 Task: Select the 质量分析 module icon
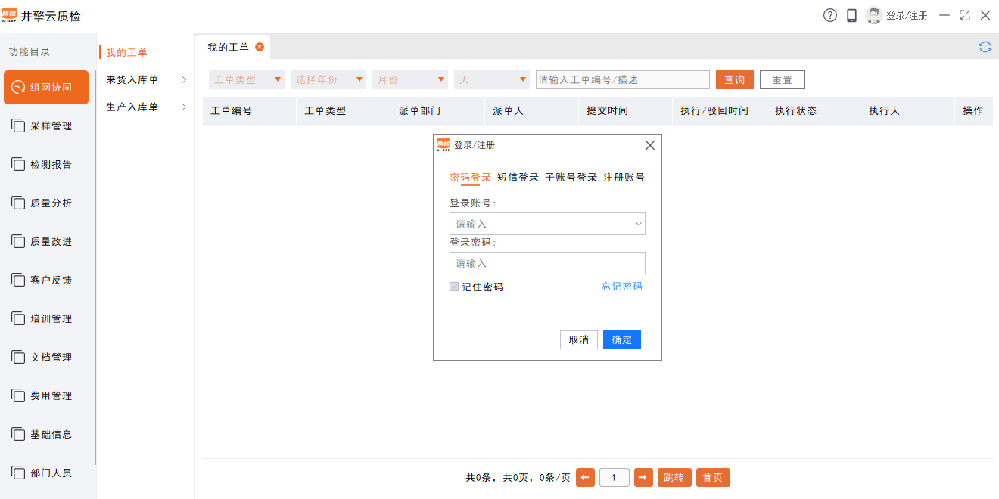point(46,202)
